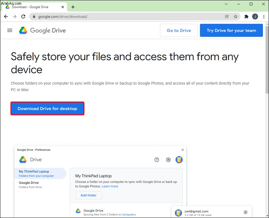
Task: Open Chrome three-dot menu
Action: pos(264,17)
